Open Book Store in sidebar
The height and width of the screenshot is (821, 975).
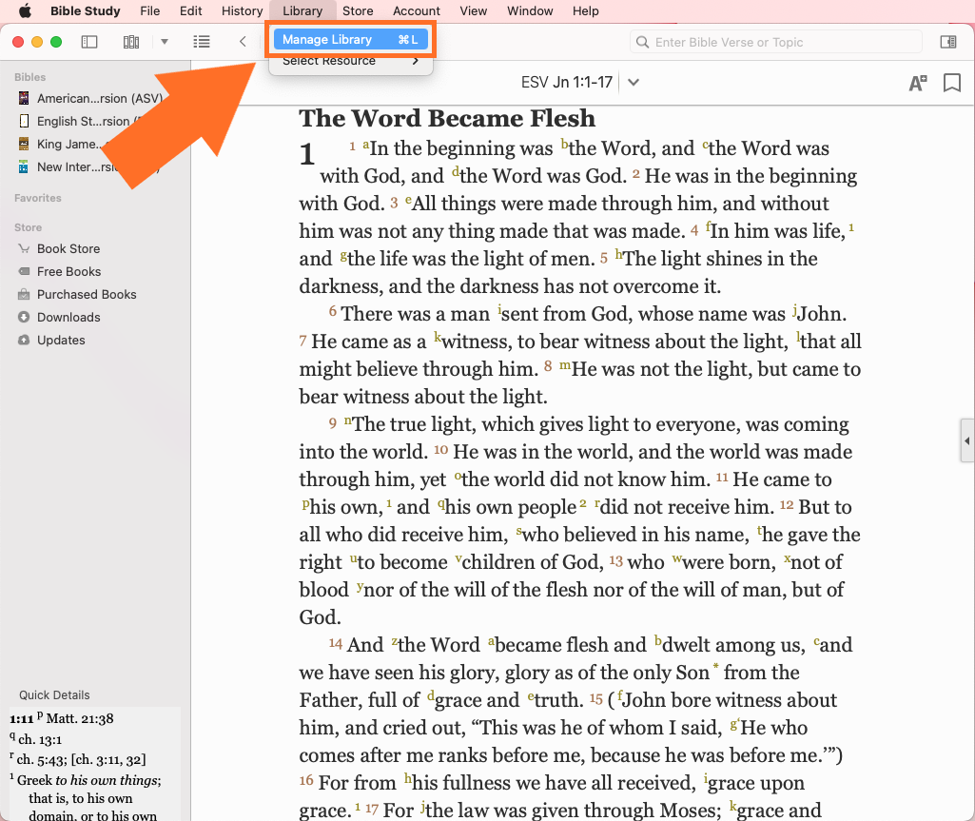(x=68, y=249)
